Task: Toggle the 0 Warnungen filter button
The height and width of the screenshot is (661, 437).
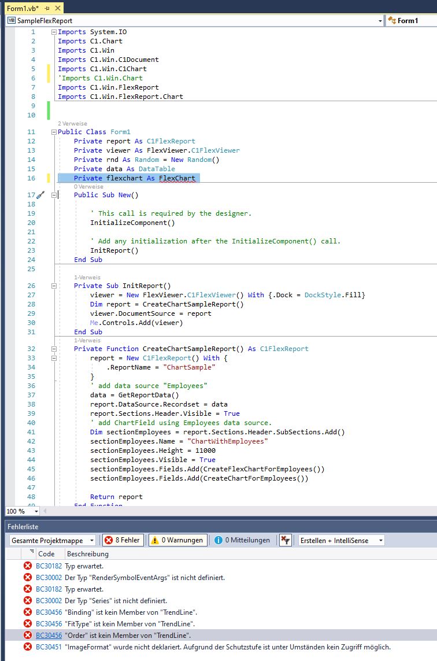Action: 178,540
